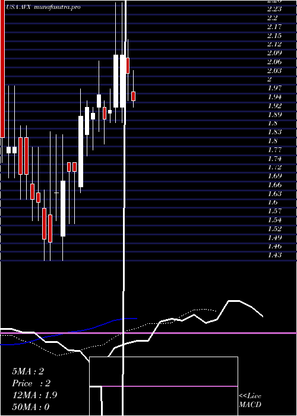297x416 pixels.
Task: Click the 1.46 price axis label
Action: [274, 246]
